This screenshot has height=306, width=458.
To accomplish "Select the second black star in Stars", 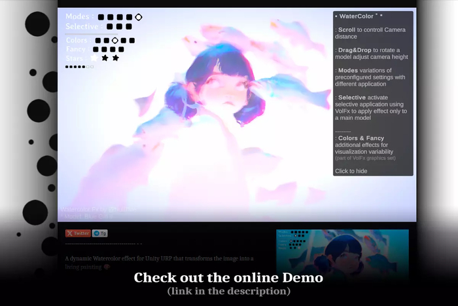I will [x=105, y=58].
